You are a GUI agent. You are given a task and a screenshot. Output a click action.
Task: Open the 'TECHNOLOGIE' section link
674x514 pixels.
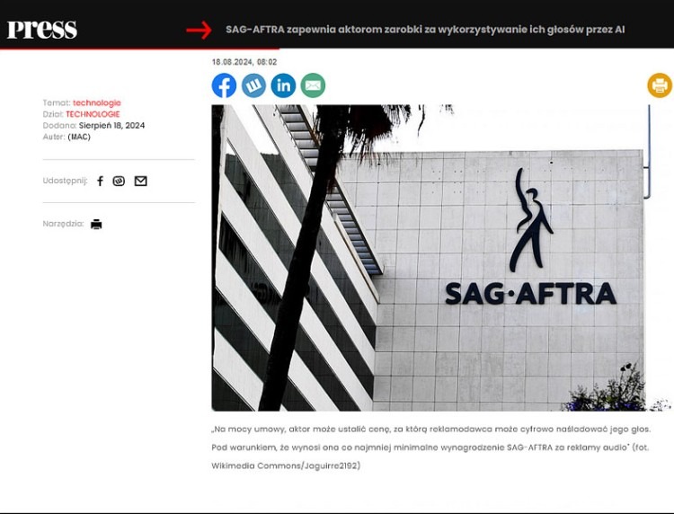coord(93,114)
